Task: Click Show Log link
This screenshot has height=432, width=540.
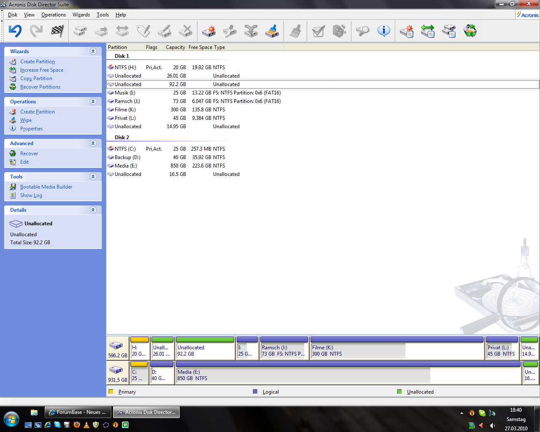Action: (31, 195)
